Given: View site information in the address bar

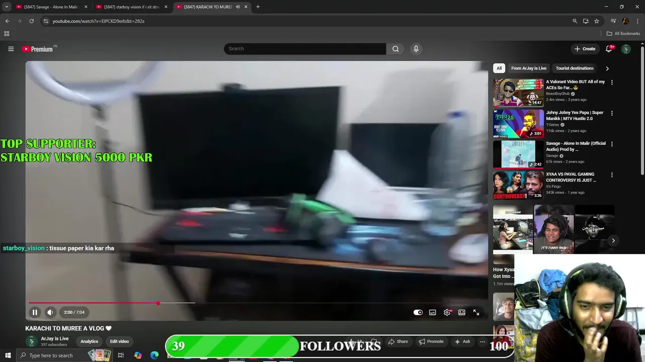Looking at the screenshot, I should click(46, 21).
